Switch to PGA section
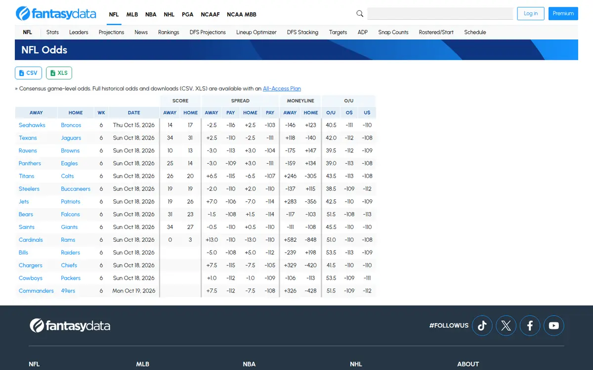The height and width of the screenshot is (370, 593). [x=188, y=14]
